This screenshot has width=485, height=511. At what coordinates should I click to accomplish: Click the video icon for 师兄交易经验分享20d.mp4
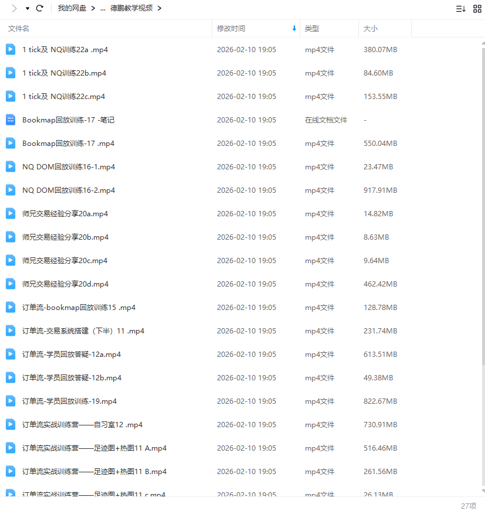coord(11,284)
